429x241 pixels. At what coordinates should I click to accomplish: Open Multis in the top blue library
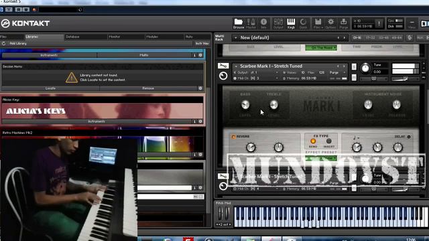(144, 55)
